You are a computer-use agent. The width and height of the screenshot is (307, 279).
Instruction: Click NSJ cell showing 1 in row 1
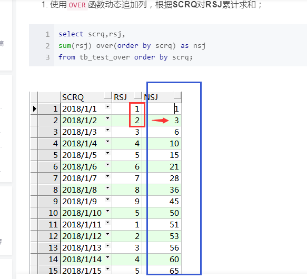click(162, 108)
